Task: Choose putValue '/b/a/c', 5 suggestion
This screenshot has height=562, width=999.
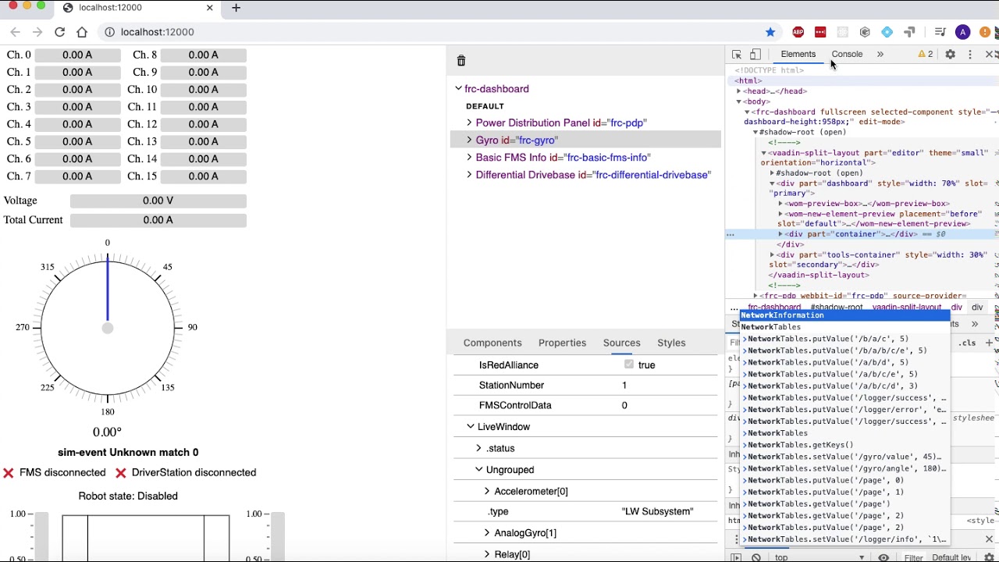Action: (x=844, y=339)
